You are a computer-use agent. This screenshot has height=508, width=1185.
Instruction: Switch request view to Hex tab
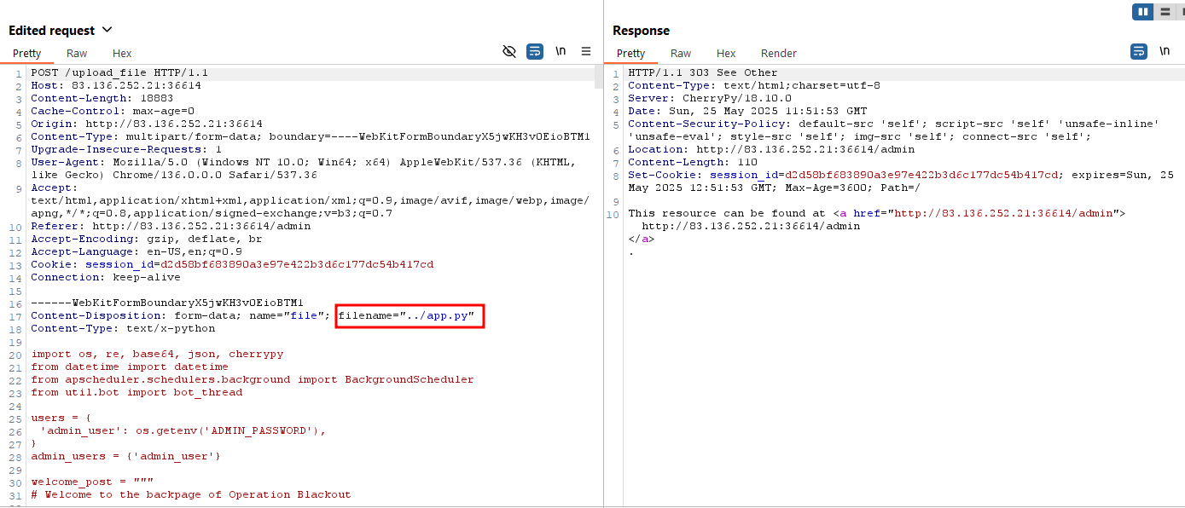pyautogui.click(x=122, y=53)
